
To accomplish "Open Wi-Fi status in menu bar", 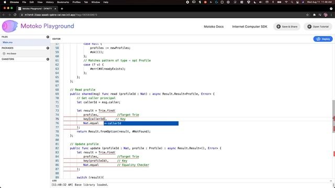I will pos(286,2).
